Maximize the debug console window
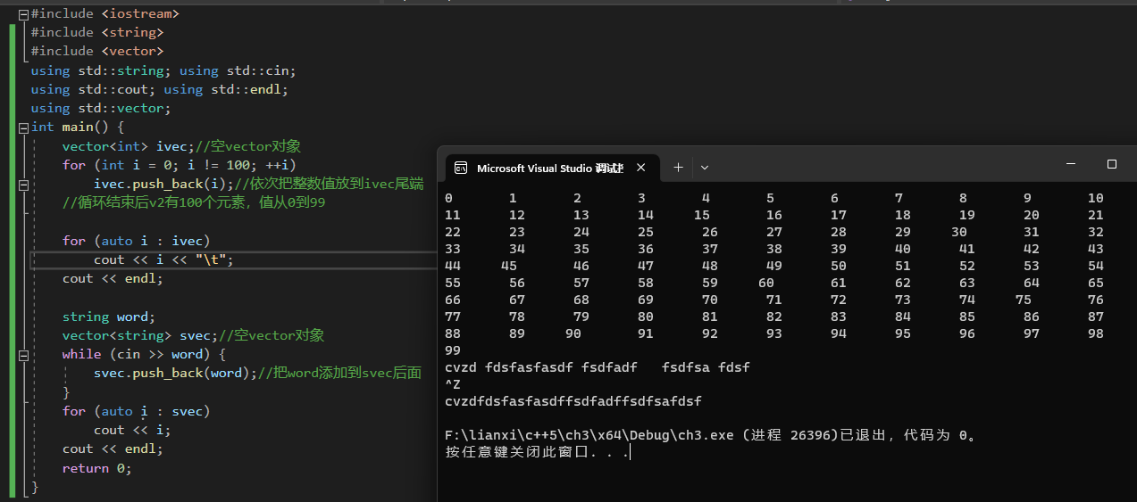 [x=1111, y=165]
